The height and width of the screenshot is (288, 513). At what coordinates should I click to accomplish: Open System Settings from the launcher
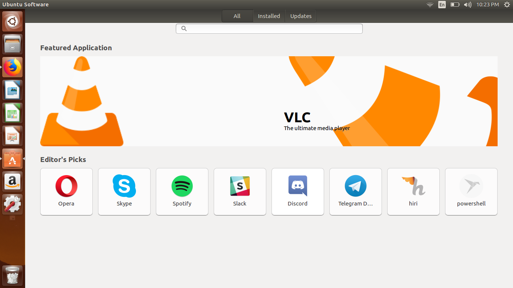point(13,204)
